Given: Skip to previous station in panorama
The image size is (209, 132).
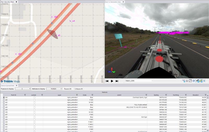Looking at the screenshot, I should [x=107, y=81].
